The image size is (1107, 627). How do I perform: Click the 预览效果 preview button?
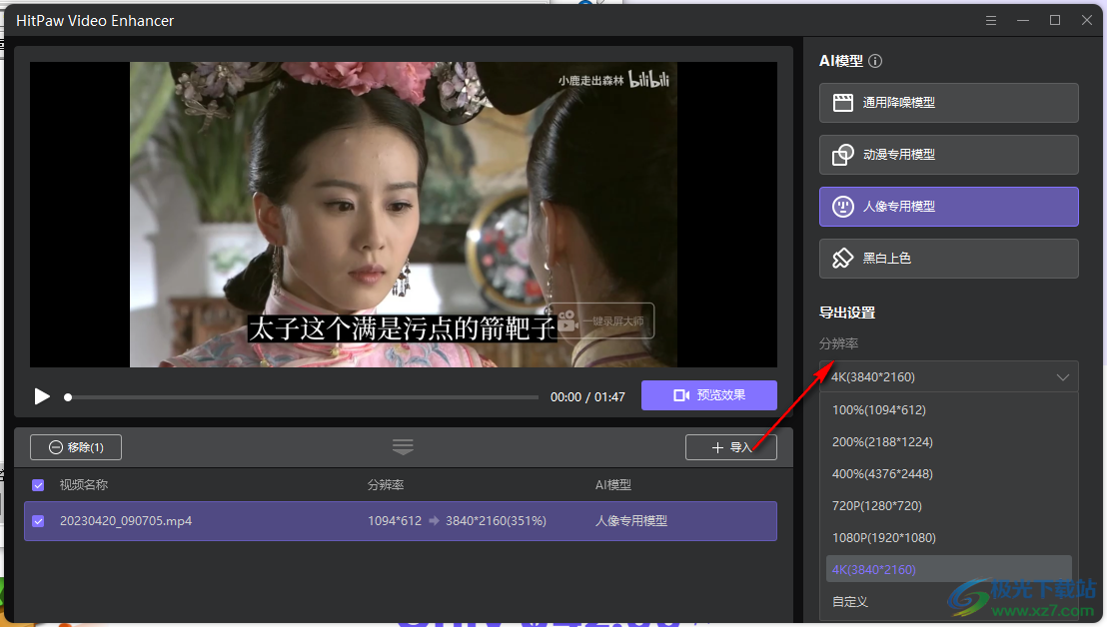708,395
